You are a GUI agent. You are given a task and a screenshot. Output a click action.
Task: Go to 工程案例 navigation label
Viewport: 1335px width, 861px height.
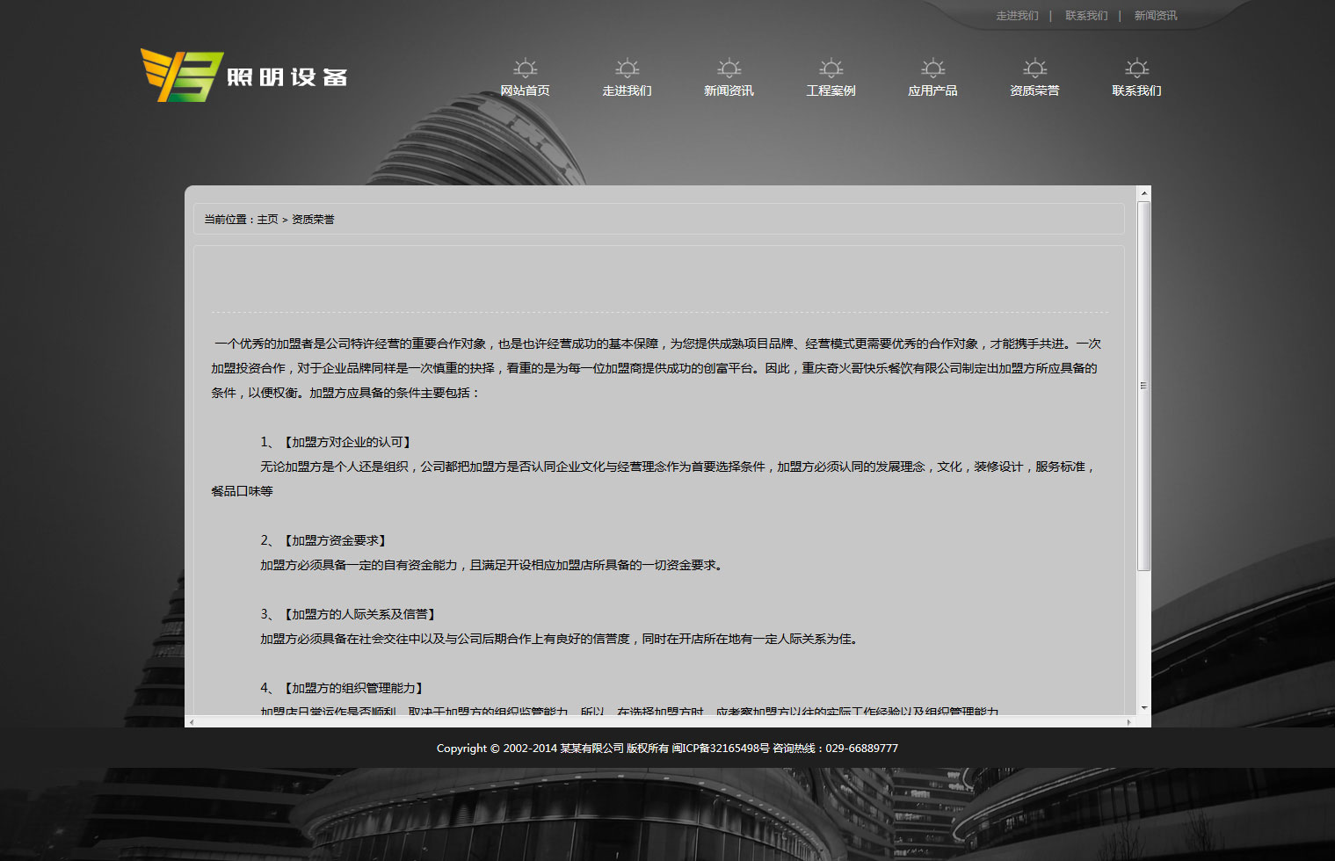[x=831, y=90]
